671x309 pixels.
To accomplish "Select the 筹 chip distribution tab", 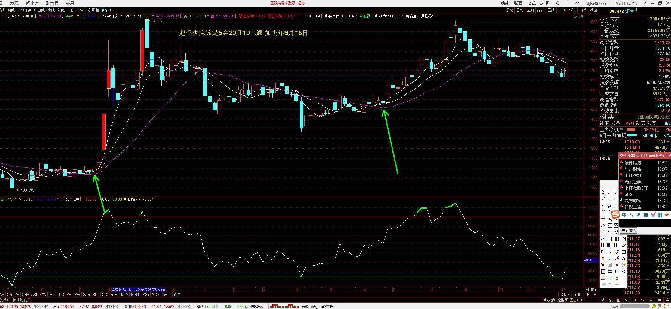I will coord(667,300).
